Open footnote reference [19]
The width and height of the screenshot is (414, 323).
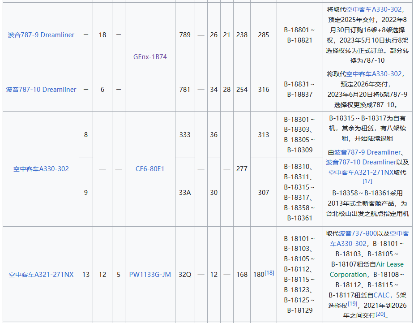[353, 304]
